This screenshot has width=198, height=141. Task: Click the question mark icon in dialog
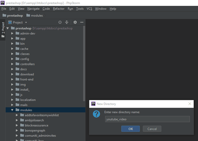click(x=96, y=114)
